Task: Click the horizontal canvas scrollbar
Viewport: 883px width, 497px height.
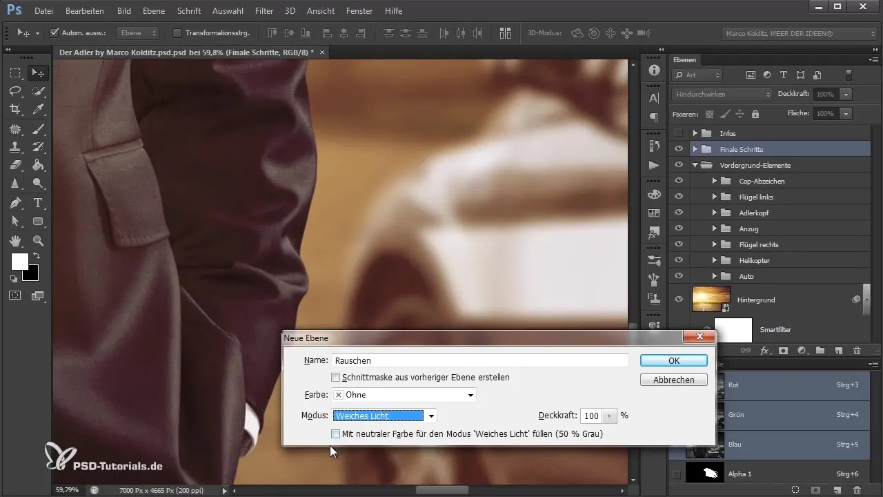Action: pyautogui.click(x=441, y=490)
